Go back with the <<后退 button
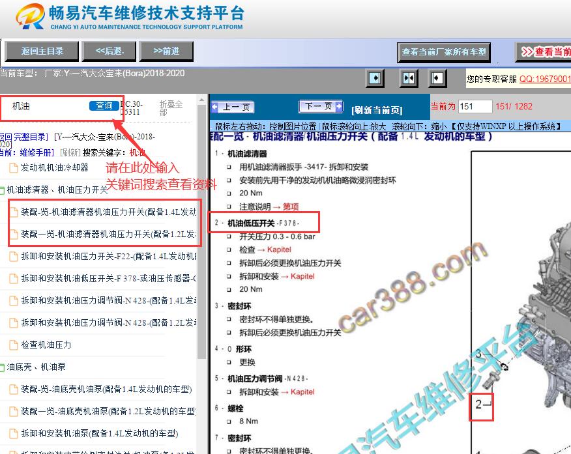 pyautogui.click(x=110, y=51)
